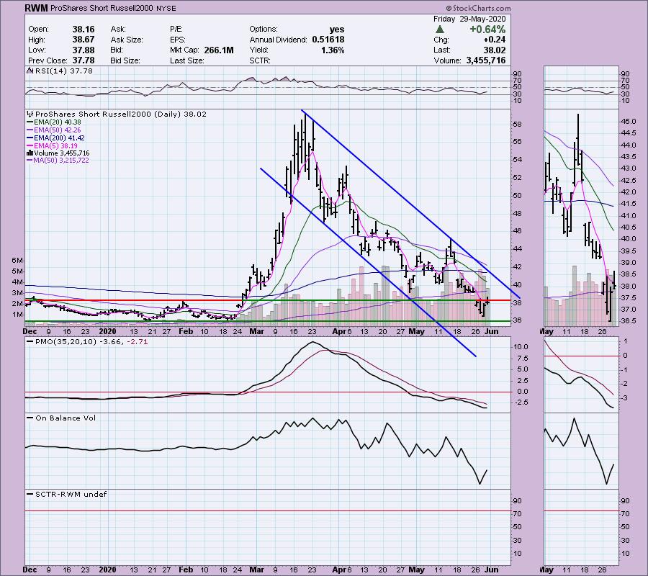The image size is (648, 576).
Task: Click the Volume value 3,455,716 in header
Action: click(x=485, y=60)
